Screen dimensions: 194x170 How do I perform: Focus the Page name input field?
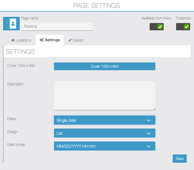(57, 26)
